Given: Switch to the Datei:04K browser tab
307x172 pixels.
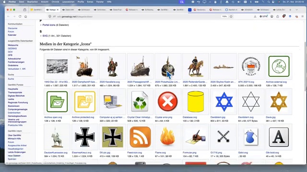Looking at the screenshot, I should (x=68, y=10).
